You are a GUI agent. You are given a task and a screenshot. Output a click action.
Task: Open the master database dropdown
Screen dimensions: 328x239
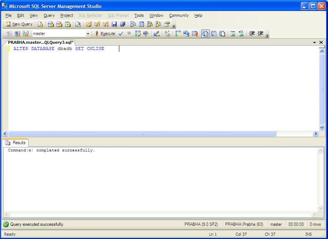click(x=88, y=34)
